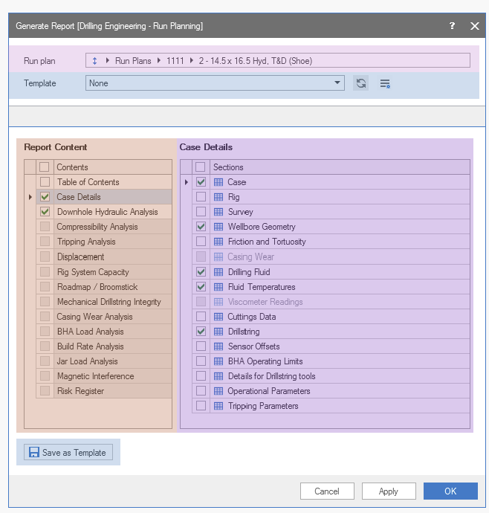
Task: Click table icon beside Friction and Tortuosity
Action: coord(218,242)
